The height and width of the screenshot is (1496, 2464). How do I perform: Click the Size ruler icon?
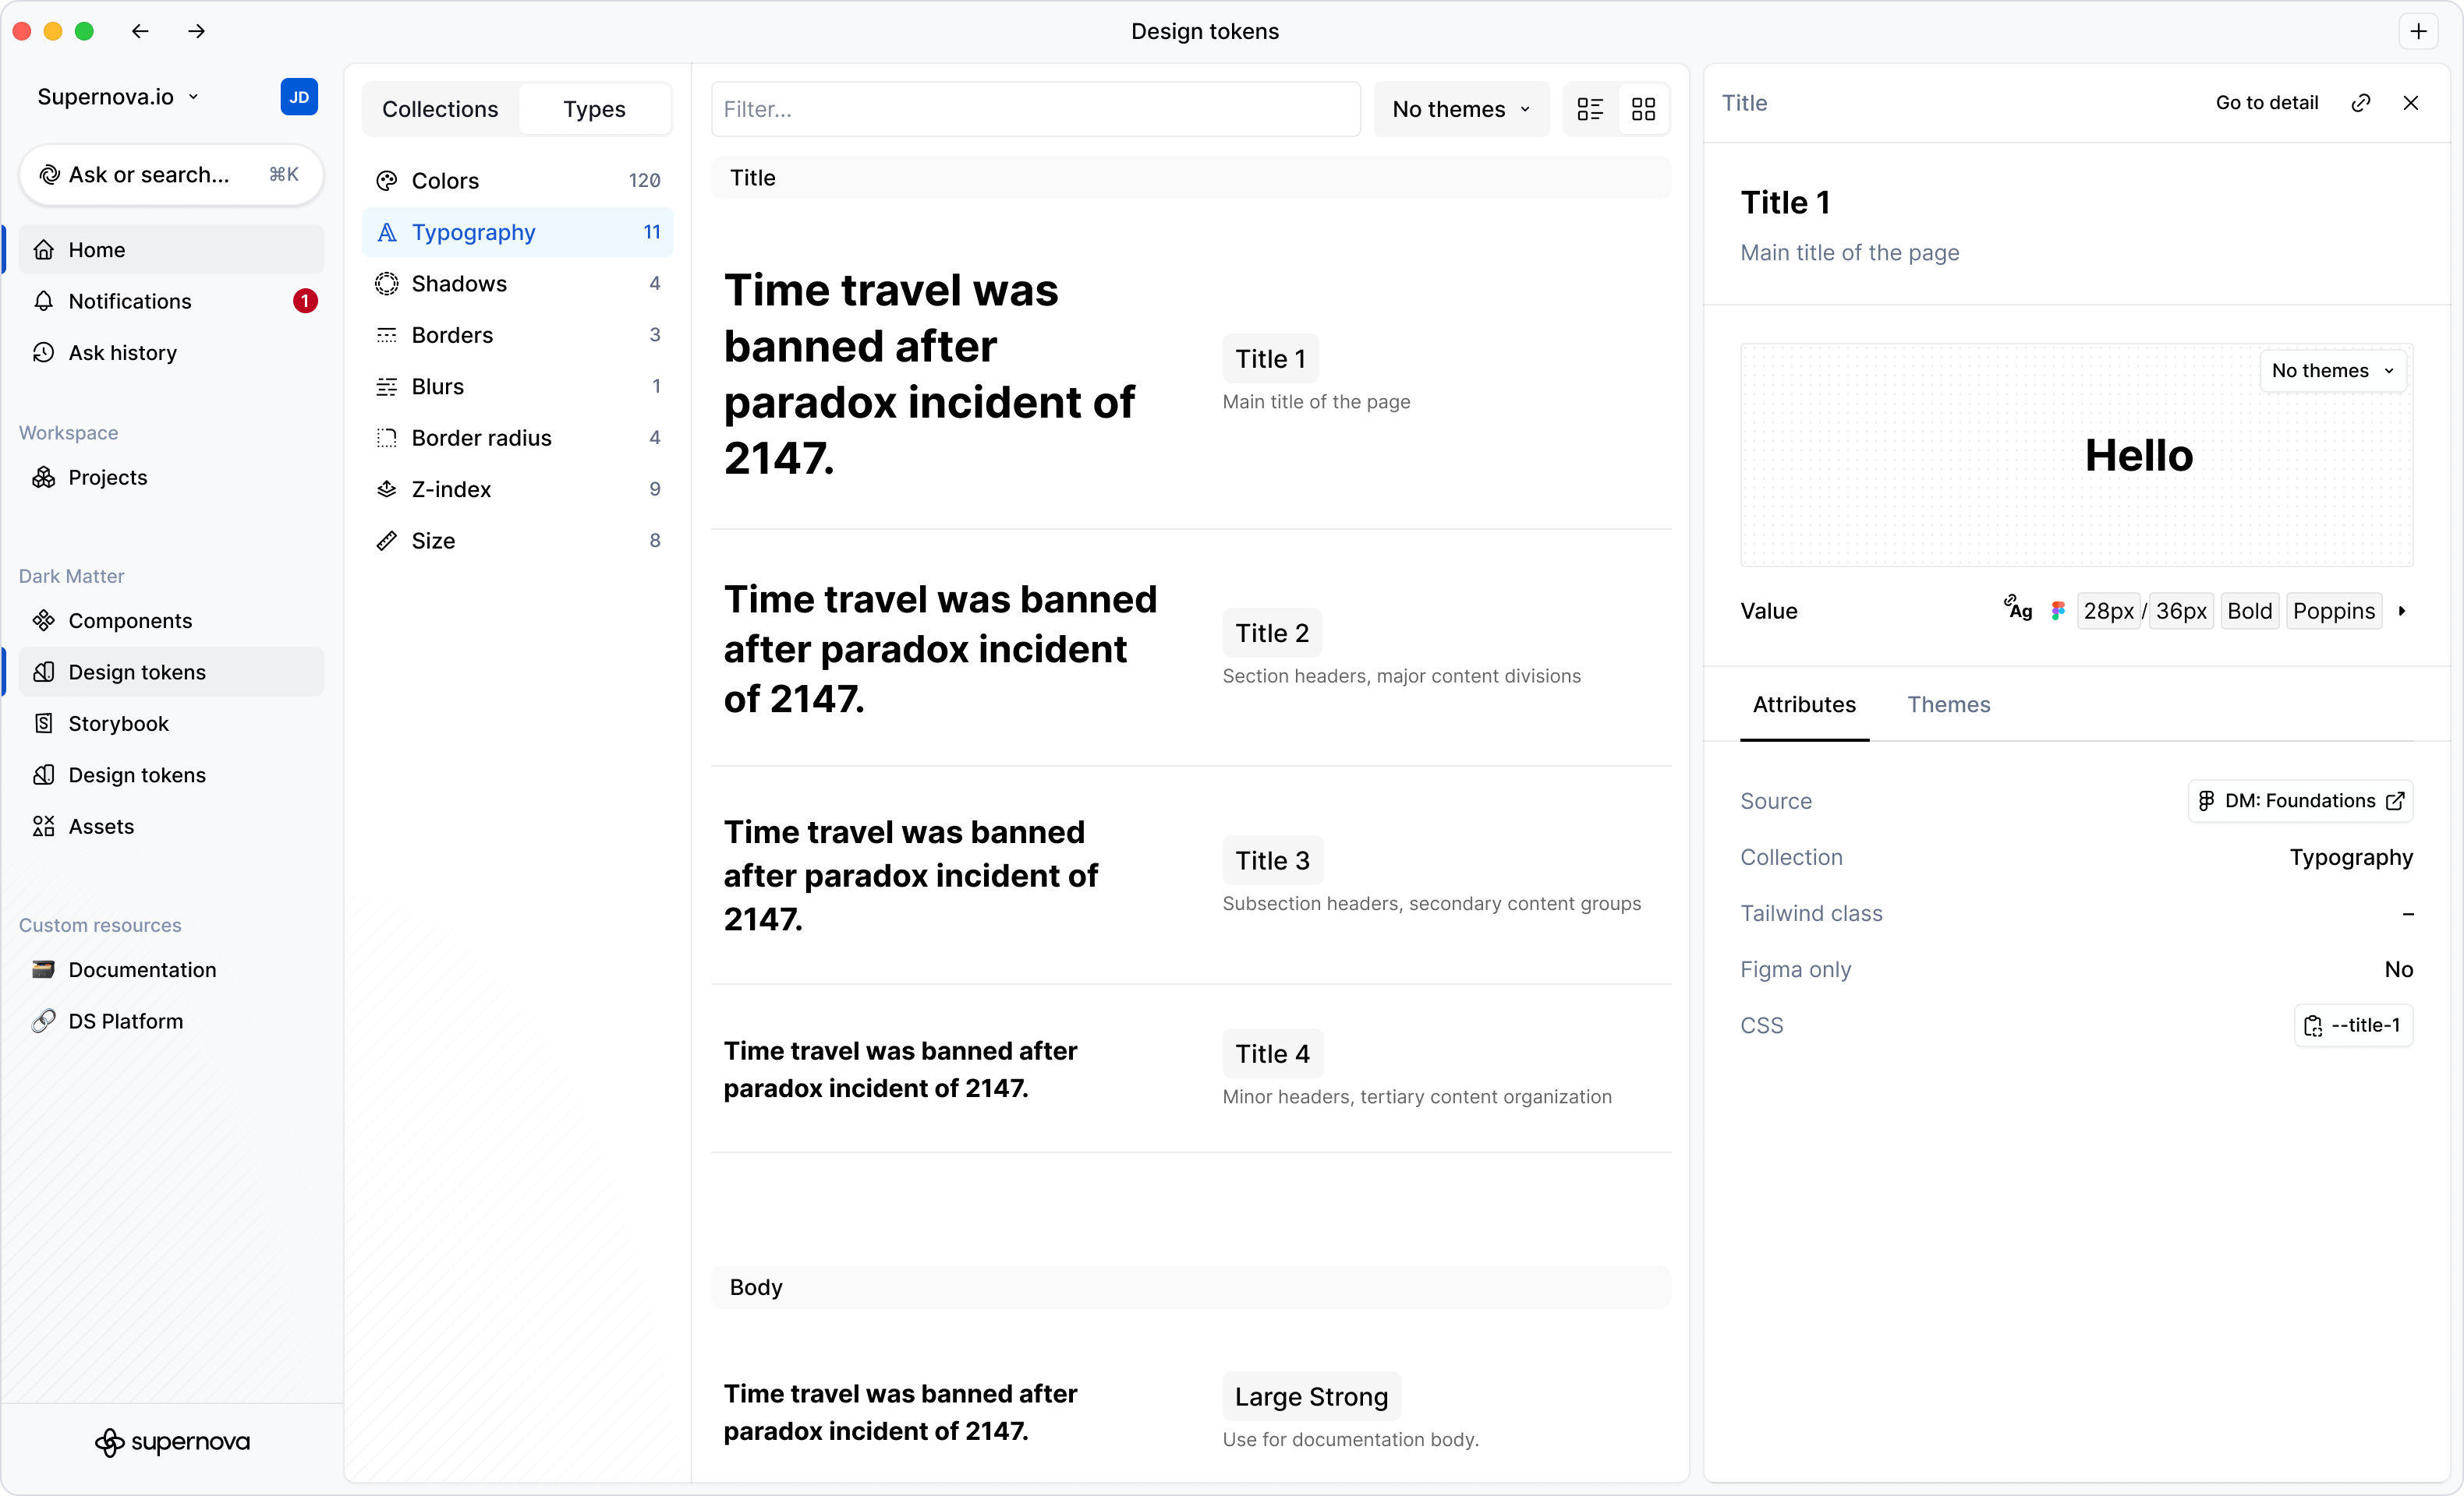pos(387,541)
